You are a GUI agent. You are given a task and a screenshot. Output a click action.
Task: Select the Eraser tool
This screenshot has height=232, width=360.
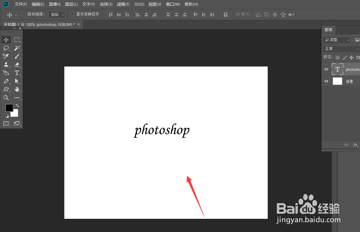(x=17, y=64)
